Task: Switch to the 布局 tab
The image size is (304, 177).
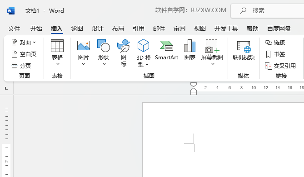Action: 118,29
